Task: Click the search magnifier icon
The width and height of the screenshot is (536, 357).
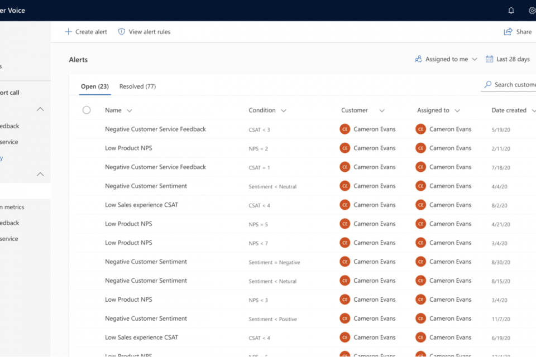Action: pos(488,85)
